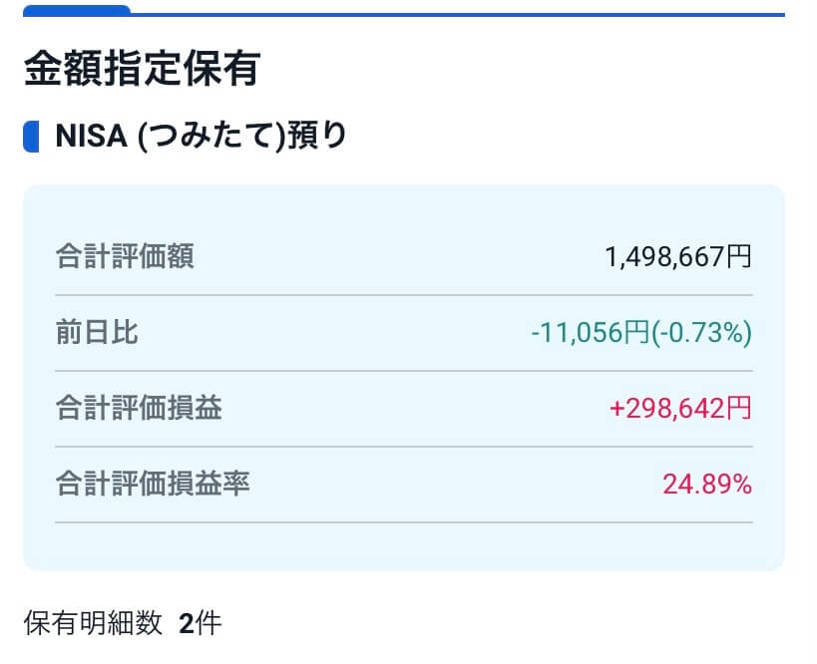Click the 金額指定保有 heading
The width and height of the screenshot is (817, 664).
(x=141, y=69)
